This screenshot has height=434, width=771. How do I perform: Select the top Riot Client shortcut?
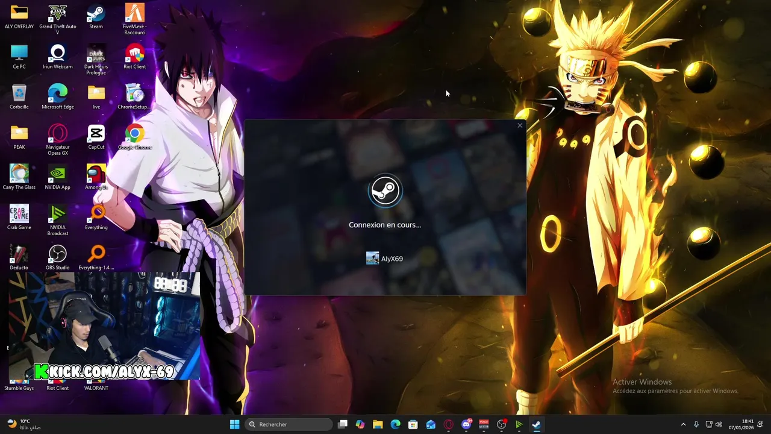click(x=134, y=57)
